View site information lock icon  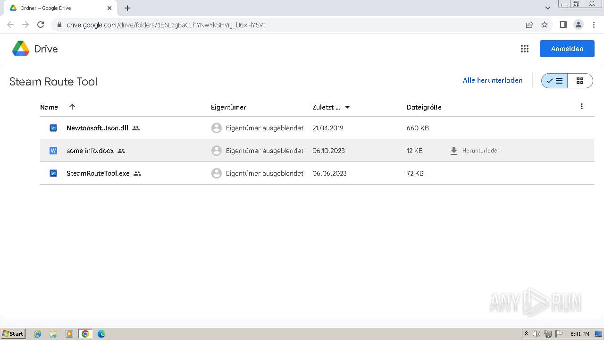(59, 25)
